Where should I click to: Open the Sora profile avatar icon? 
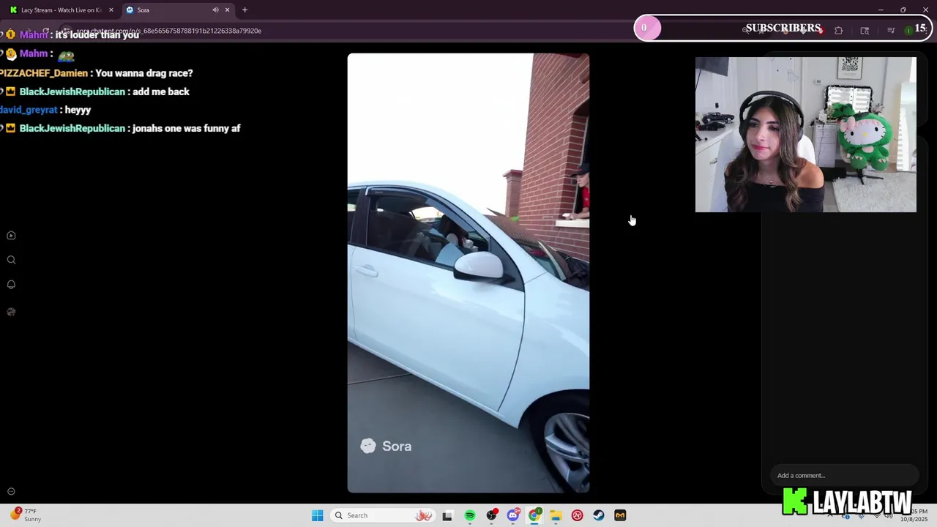click(x=11, y=312)
